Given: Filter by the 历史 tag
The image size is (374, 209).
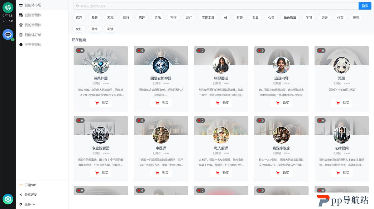Looking at the screenshot, I should click(x=325, y=18).
